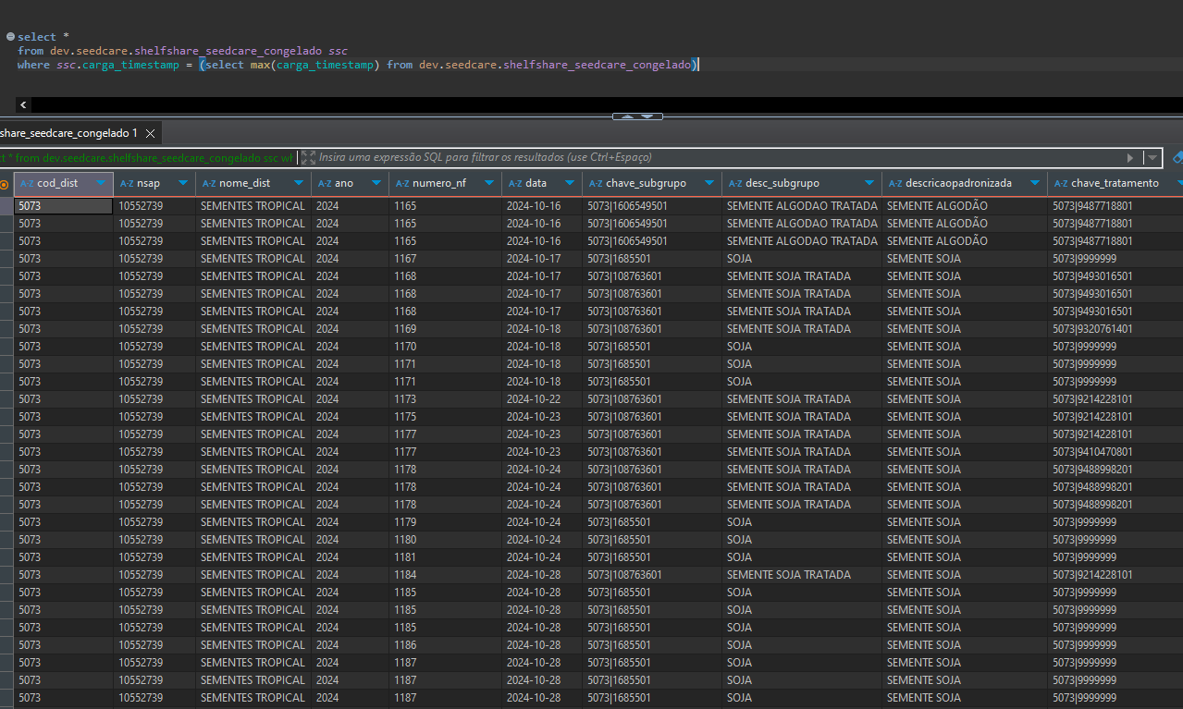Screen dimensions: 1183x709
Task: Select chave_tratamento cell 5073|9320761401
Action: [1115, 329]
